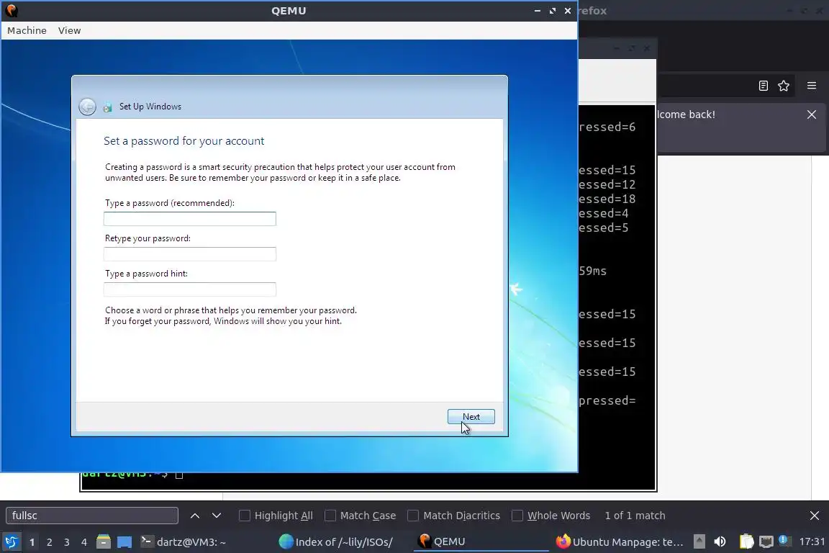Close the Firefox find bar
The image size is (829, 553).
[x=814, y=516]
